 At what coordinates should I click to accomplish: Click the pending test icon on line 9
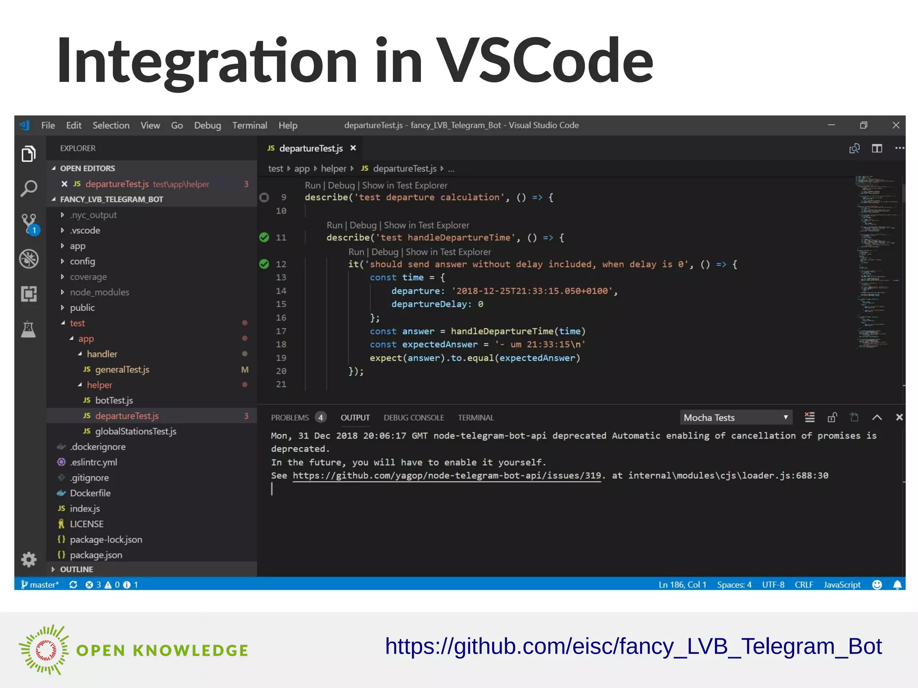264,198
